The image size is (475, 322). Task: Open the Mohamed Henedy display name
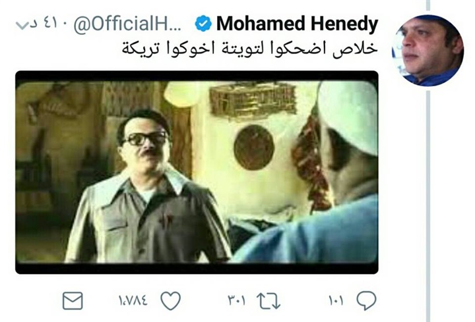click(297, 24)
